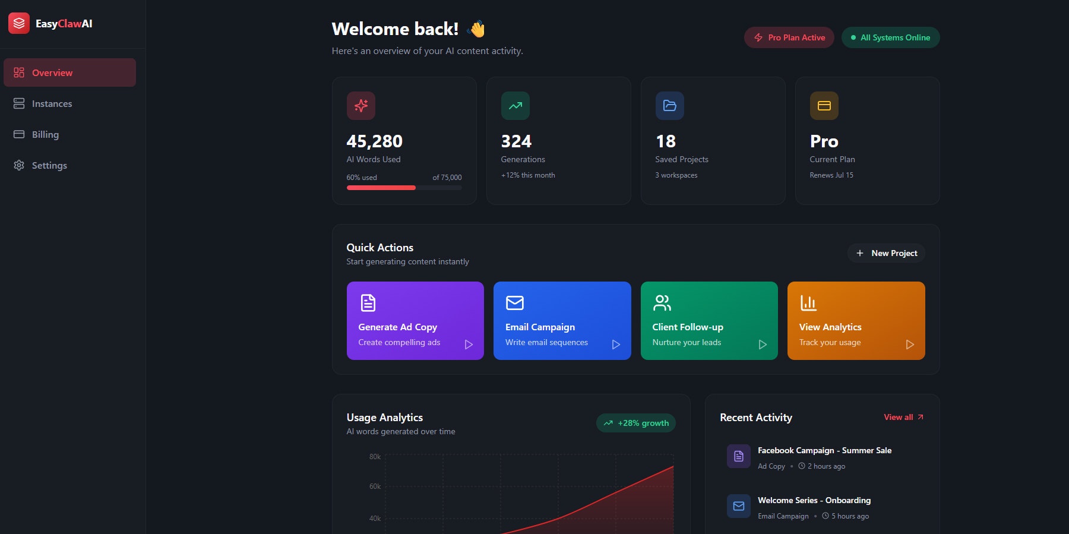Click the play arrow on Client Follow-up

point(763,345)
